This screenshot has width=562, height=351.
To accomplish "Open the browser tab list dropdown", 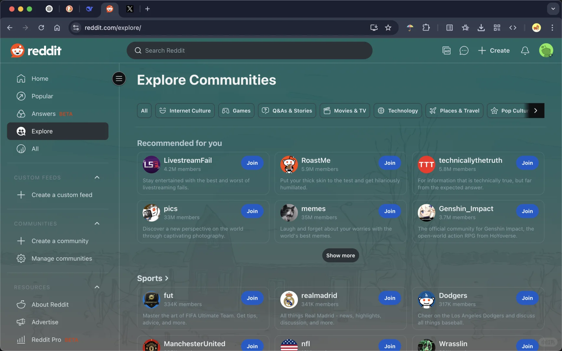I will point(553,9).
